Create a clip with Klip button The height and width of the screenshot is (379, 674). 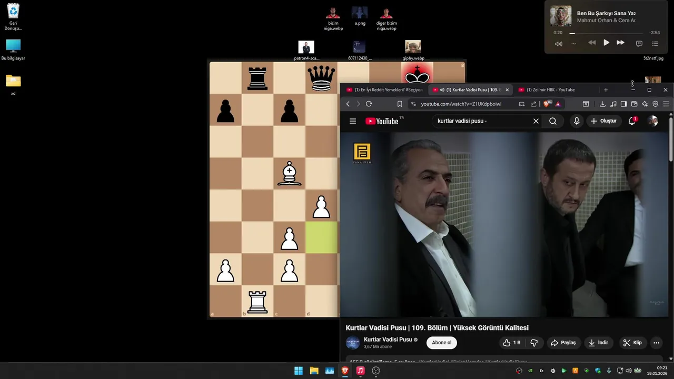pyautogui.click(x=632, y=343)
